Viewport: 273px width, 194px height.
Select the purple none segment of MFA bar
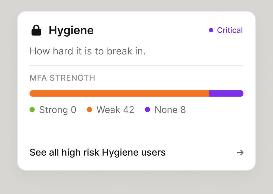click(226, 93)
